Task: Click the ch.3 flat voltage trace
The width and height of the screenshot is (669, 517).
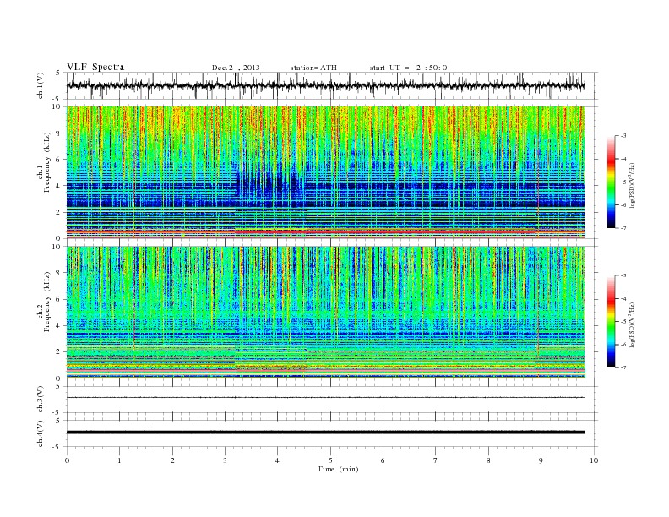Action: [x=325, y=398]
